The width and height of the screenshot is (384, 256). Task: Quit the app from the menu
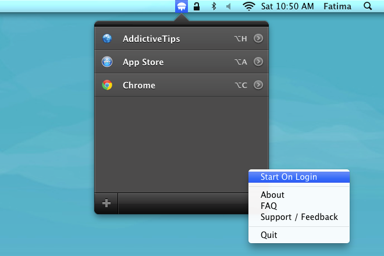coord(299,235)
